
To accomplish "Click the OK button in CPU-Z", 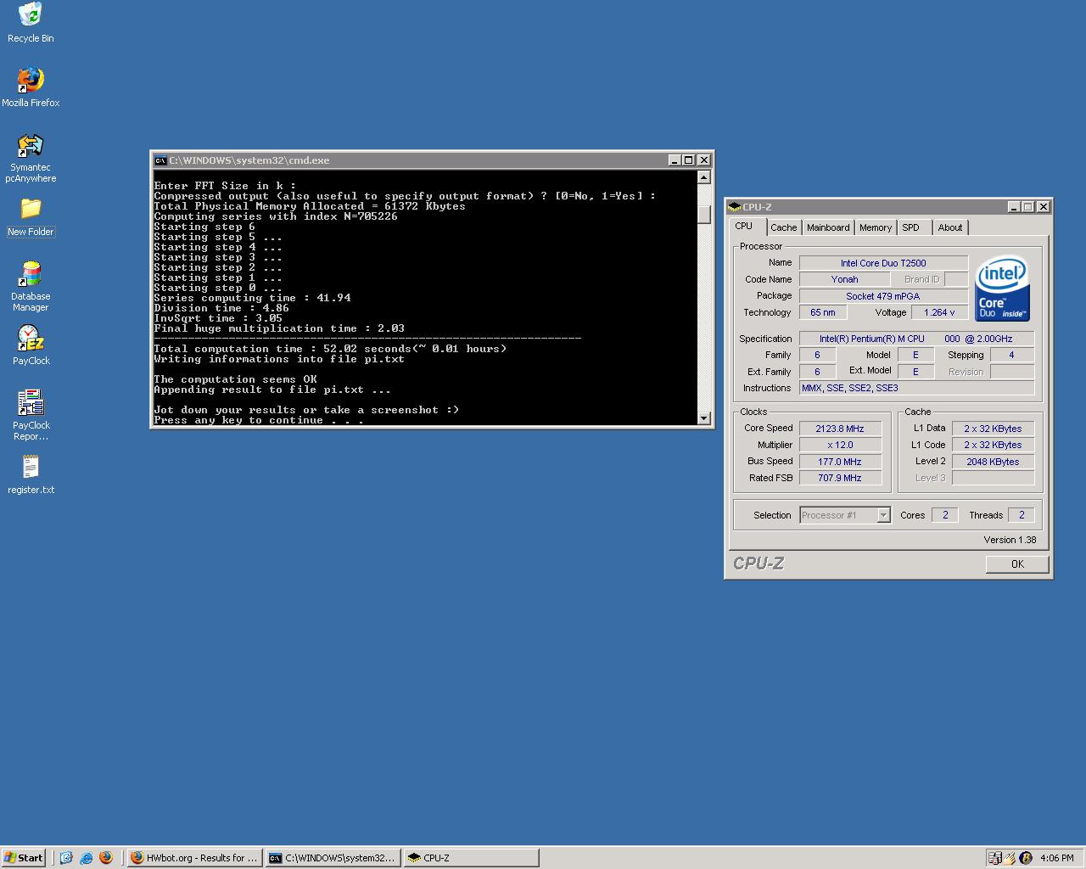I will tap(1017, 564).
